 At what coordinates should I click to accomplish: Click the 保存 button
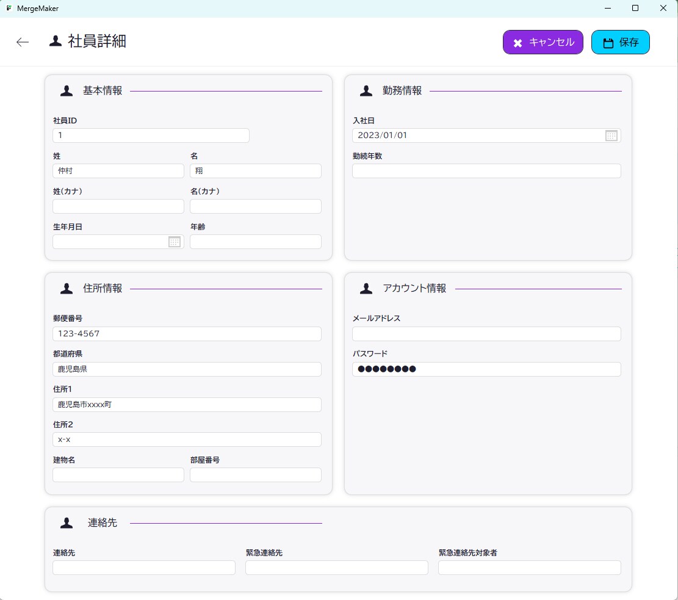coord(620,42)
